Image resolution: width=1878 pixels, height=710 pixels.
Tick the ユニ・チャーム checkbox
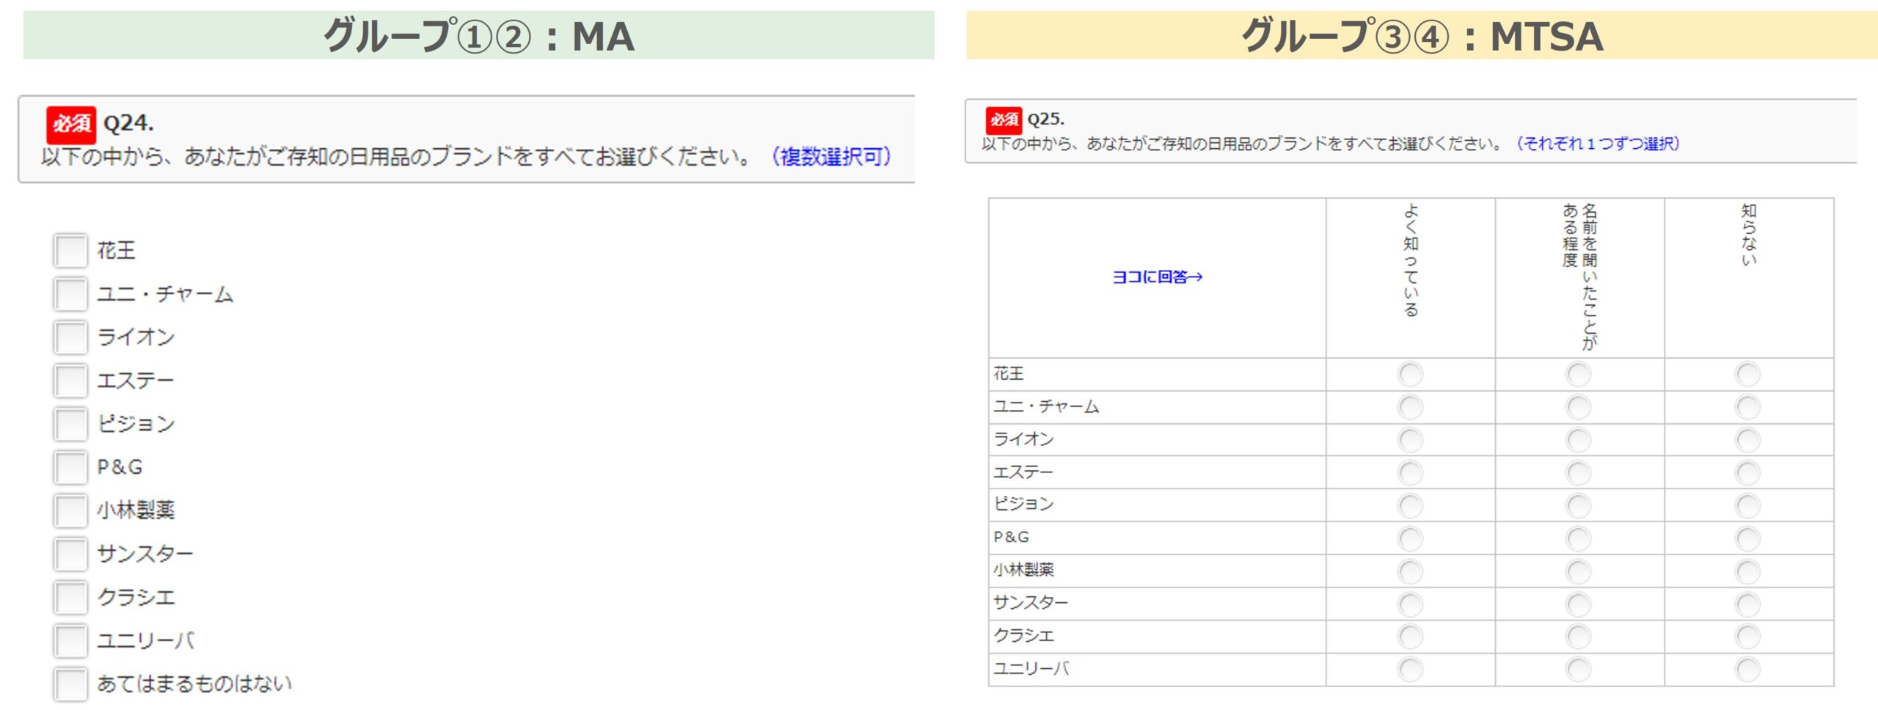(70, 294)
